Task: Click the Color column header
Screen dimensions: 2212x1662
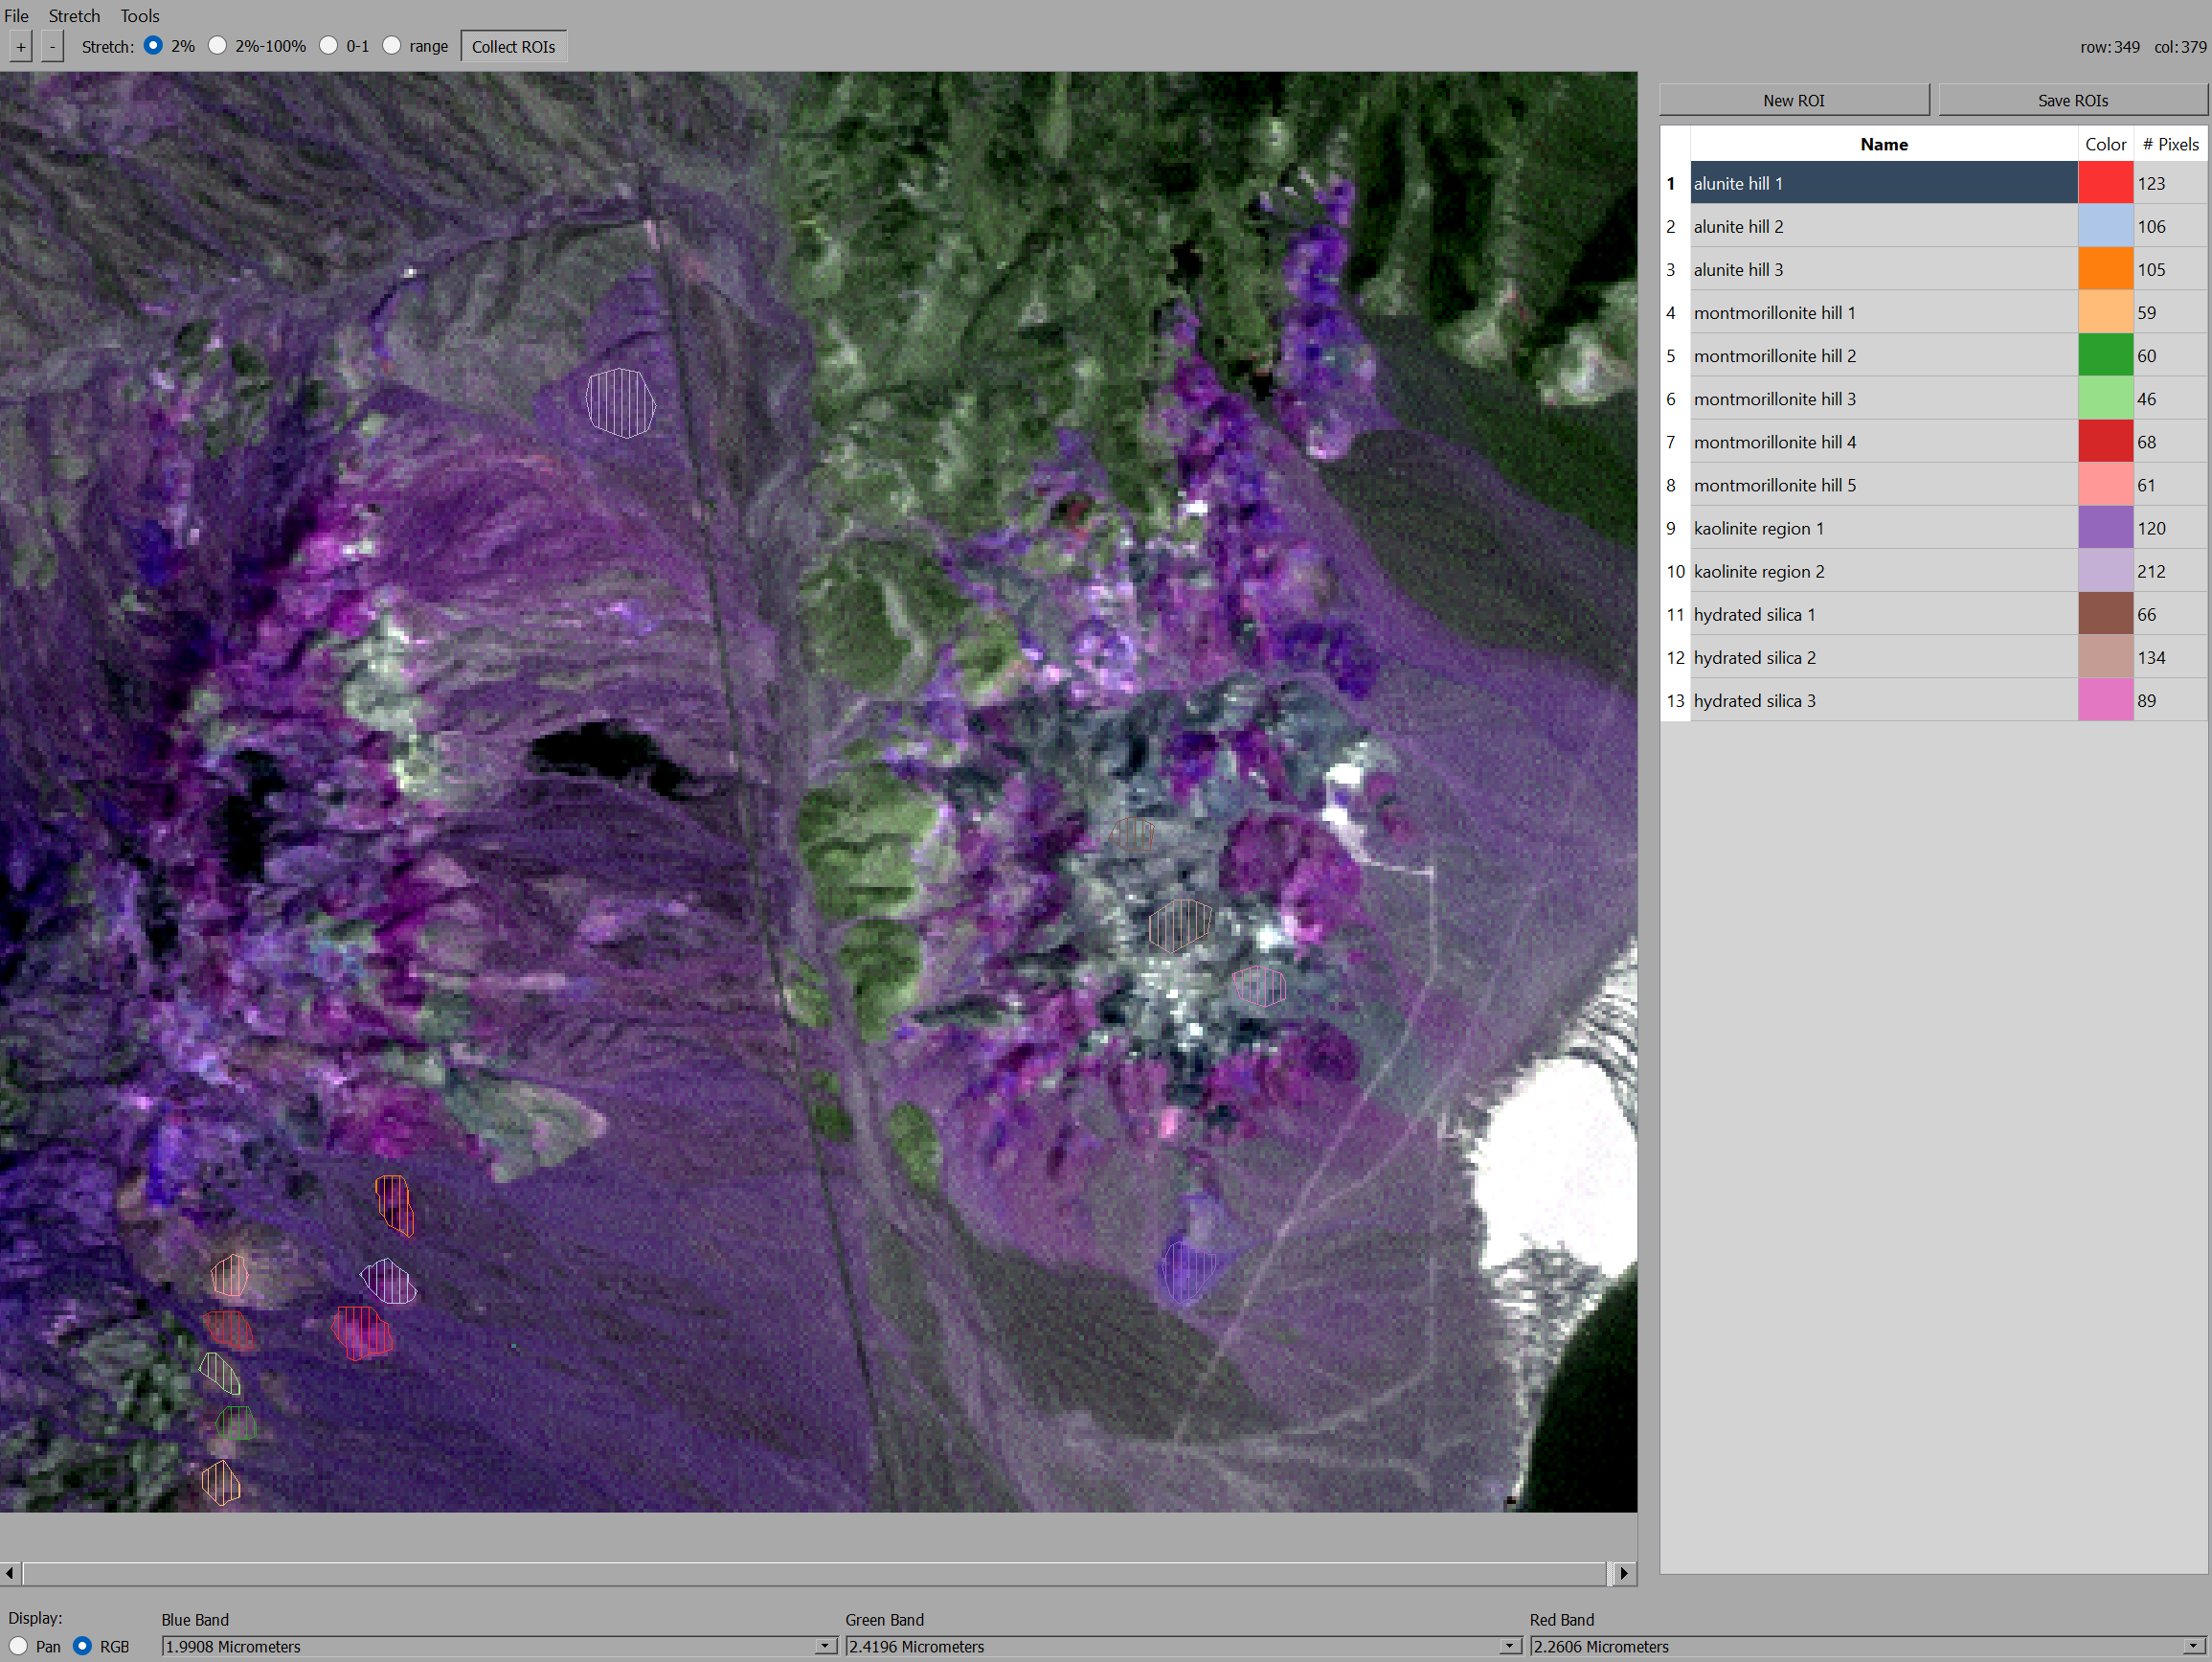Action: [x=2105, y=144]
